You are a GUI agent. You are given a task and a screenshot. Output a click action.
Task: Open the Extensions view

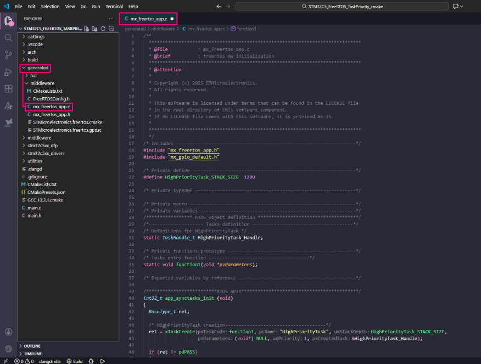coord(8,88)
